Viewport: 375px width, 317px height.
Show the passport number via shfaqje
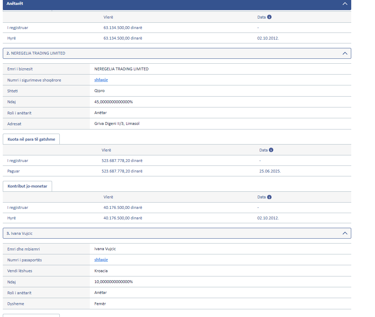(101, 260)
